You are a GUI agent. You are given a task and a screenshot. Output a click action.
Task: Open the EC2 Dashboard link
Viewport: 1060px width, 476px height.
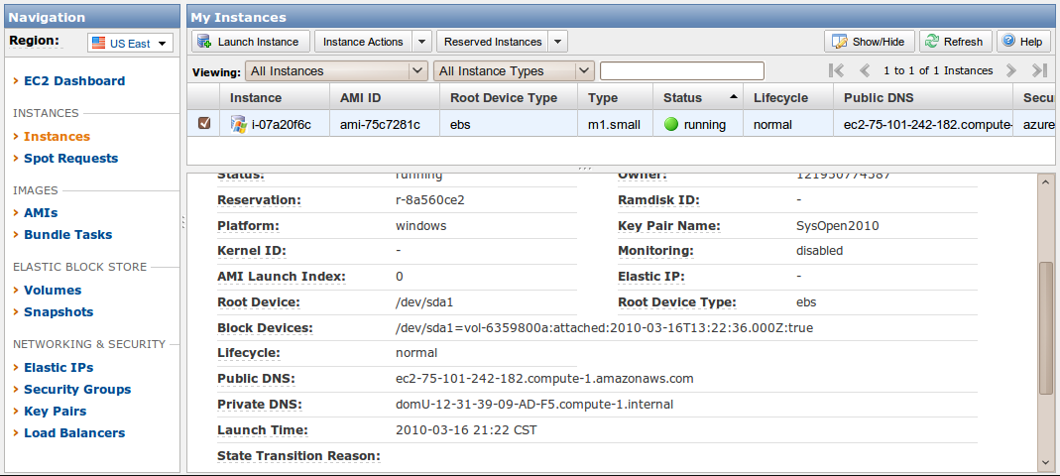(x=74, y=81)
